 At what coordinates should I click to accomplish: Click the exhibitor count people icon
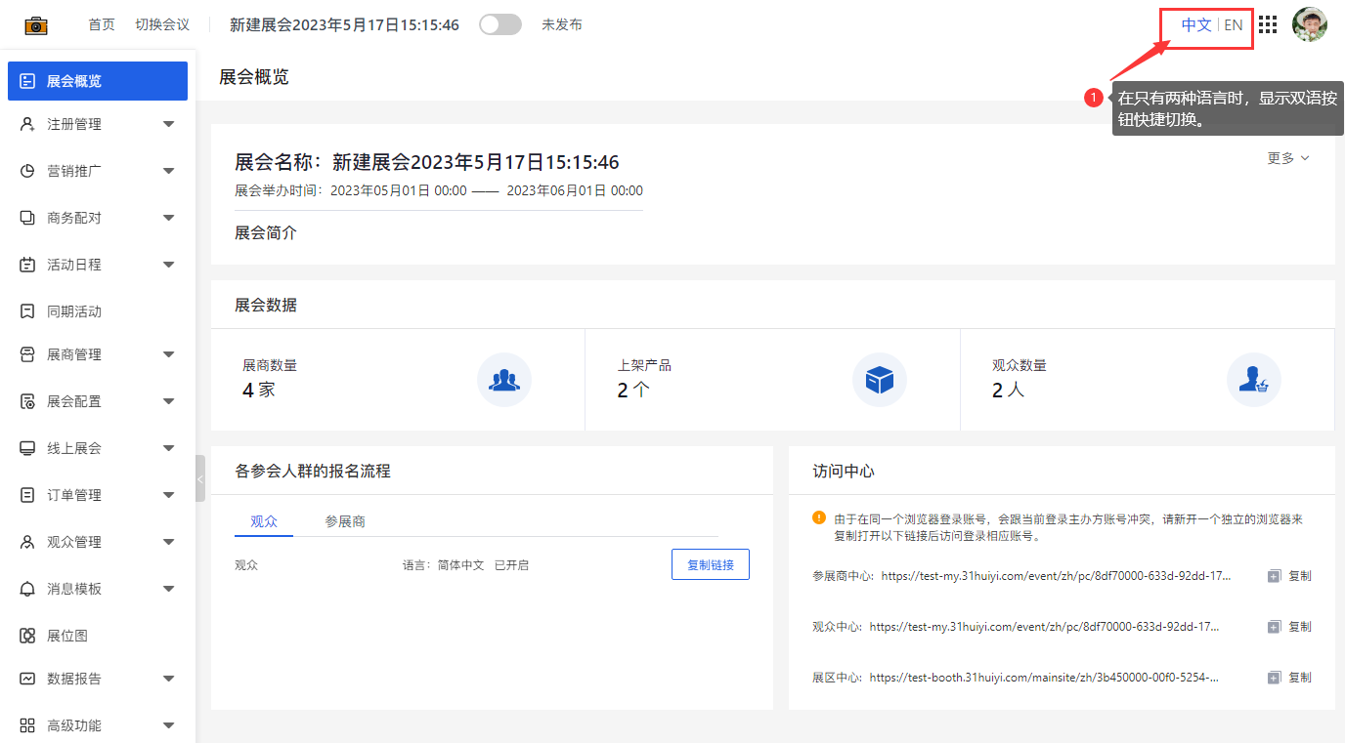pos(503,380)
